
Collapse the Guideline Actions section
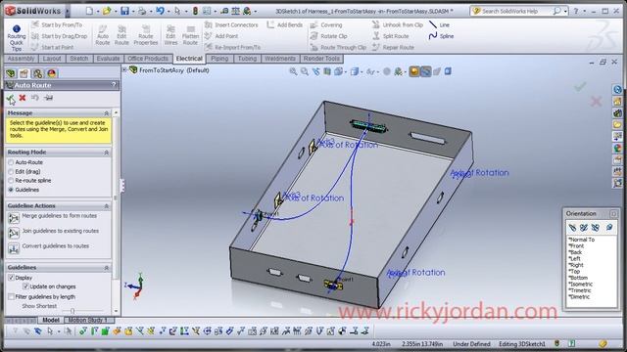[107, 206]
